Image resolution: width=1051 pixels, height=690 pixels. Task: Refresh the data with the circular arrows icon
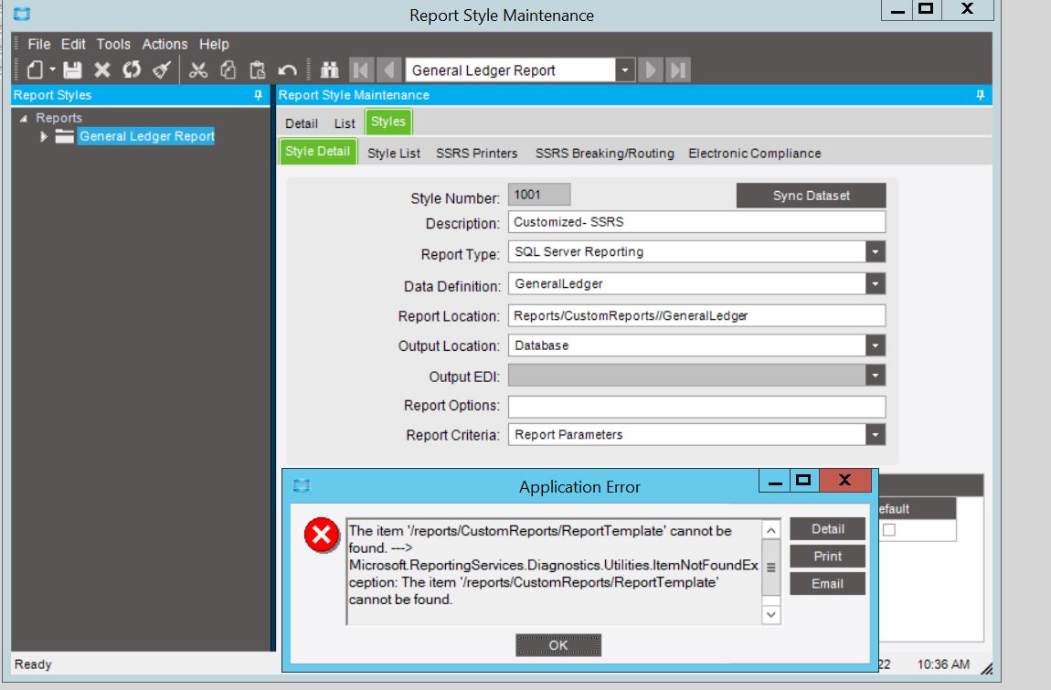(x=132, y=69)
